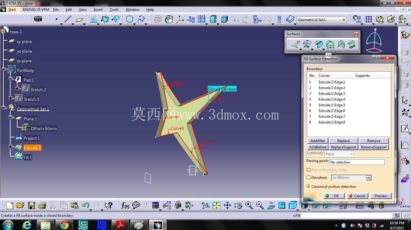Open the Edit menu
The height and width of the screenshot is (230, 411).
(69, 10)
